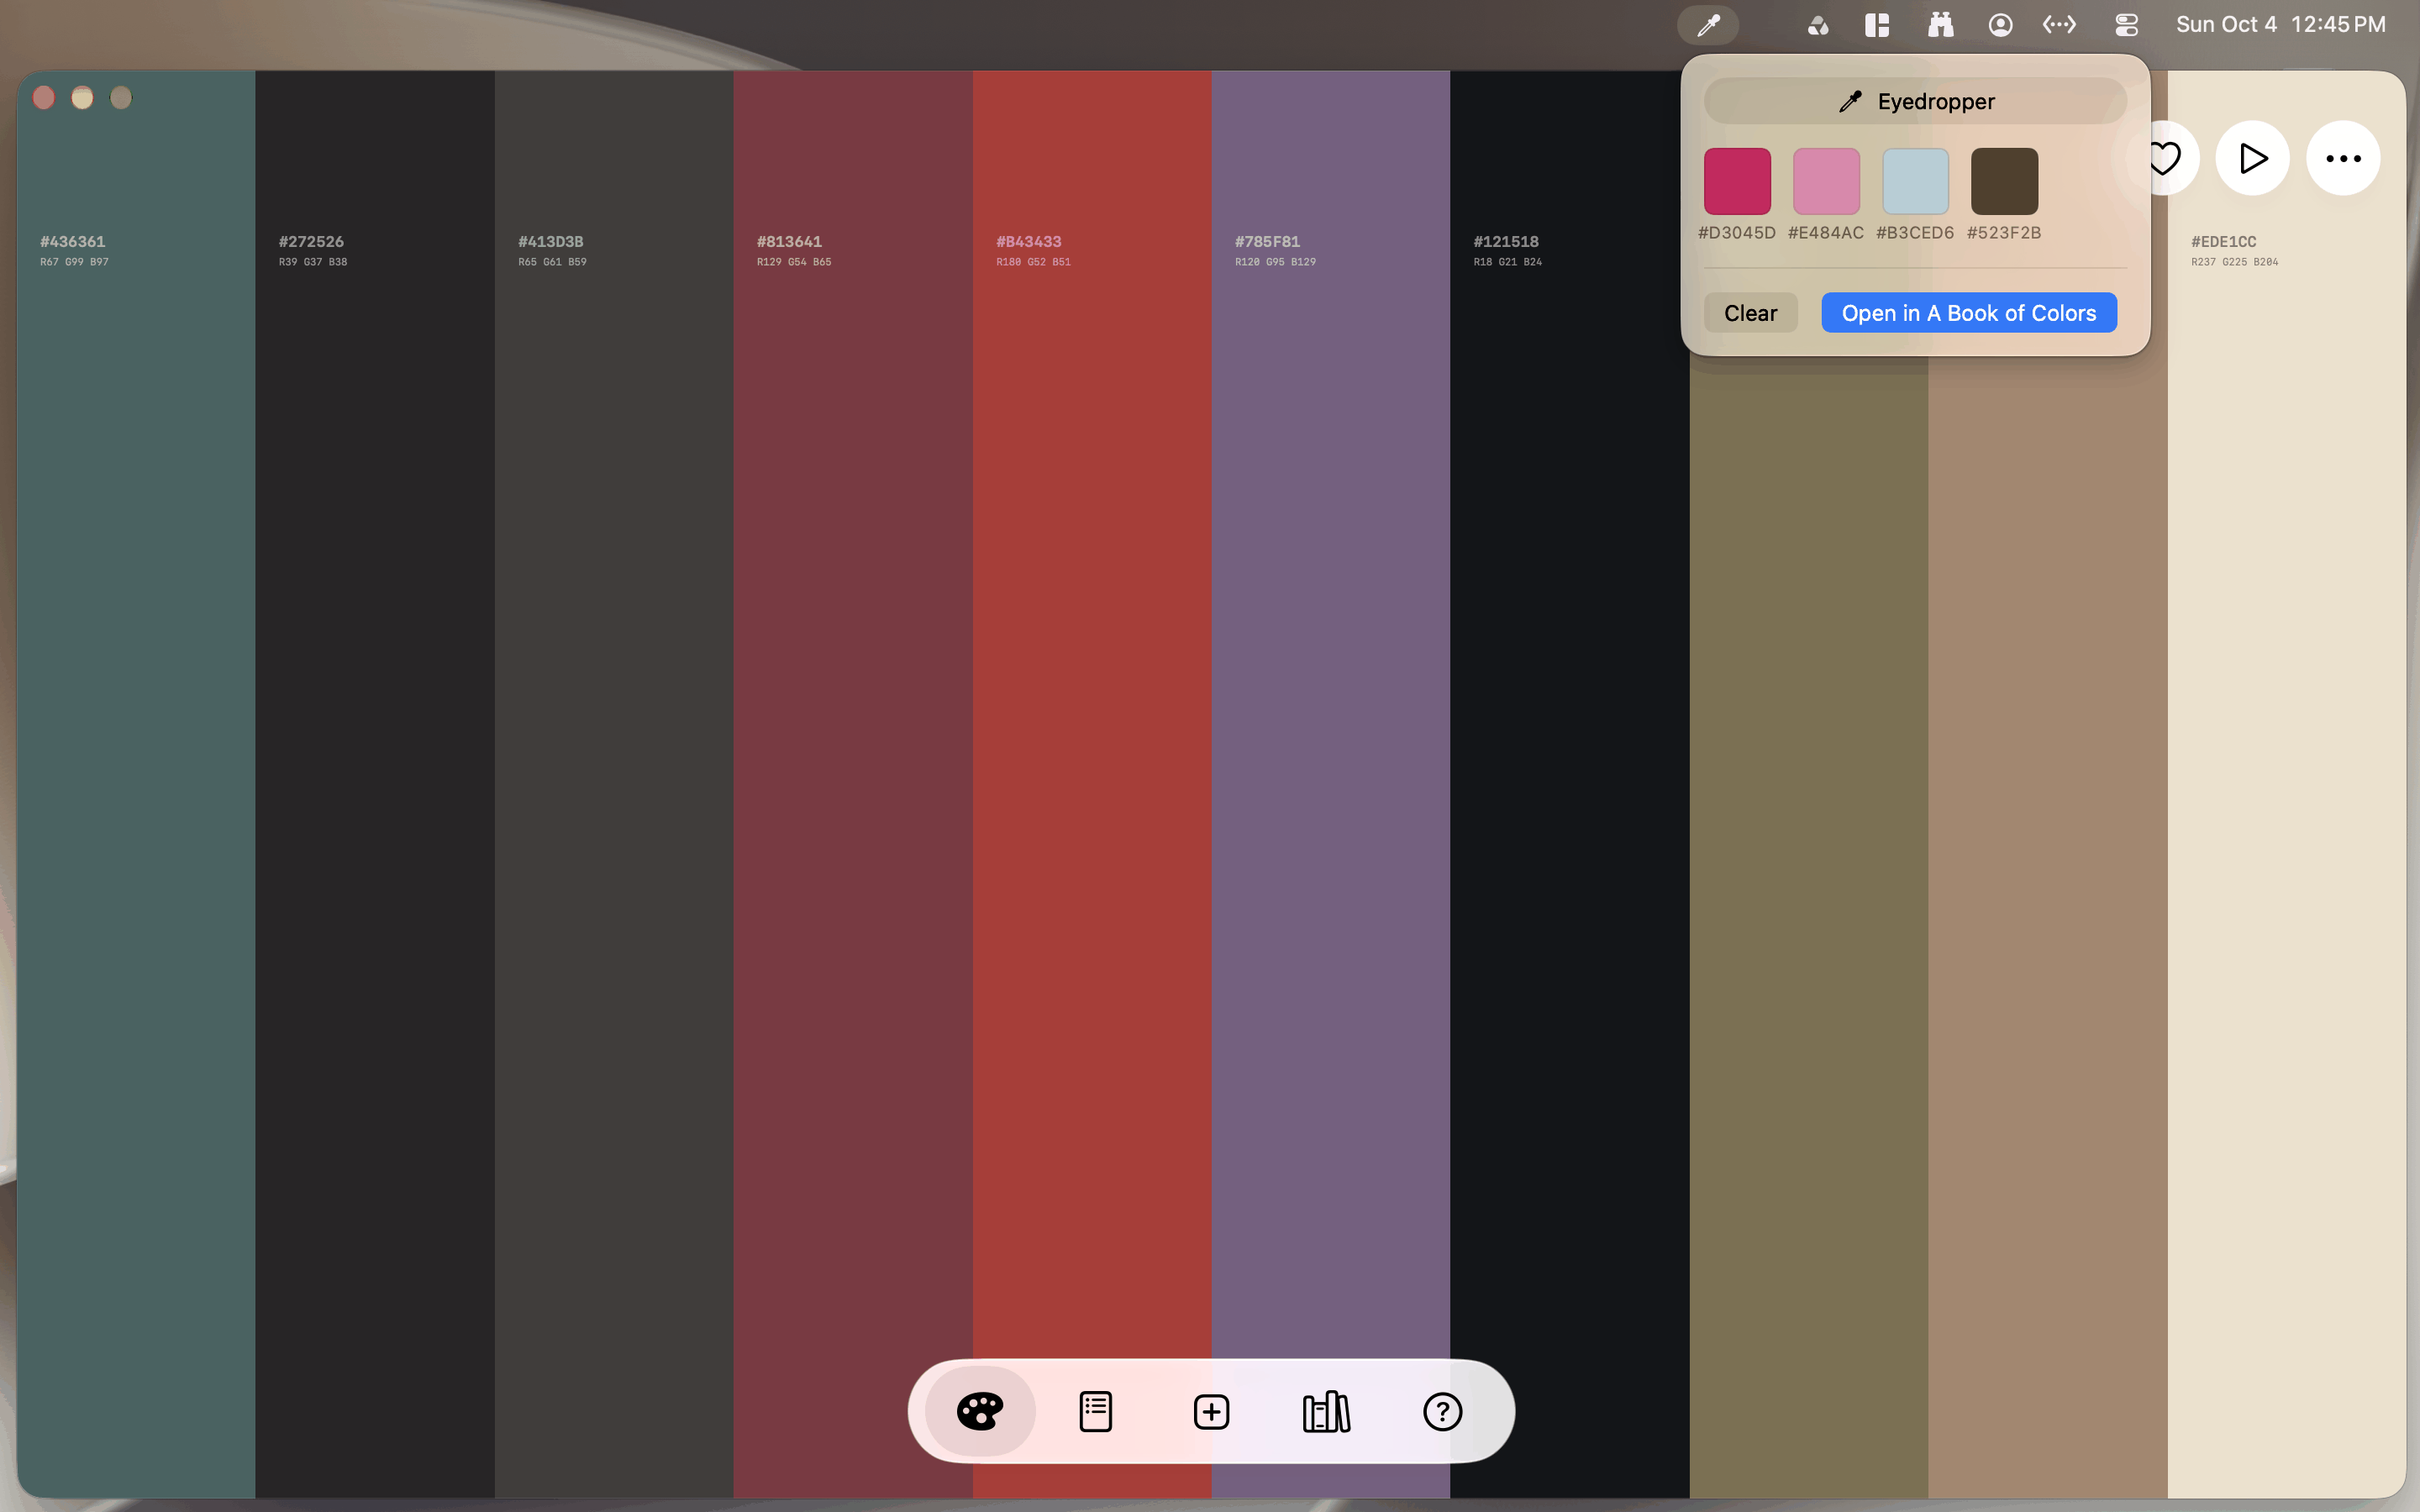Click the #436361 teal color column
The image size is (2420, 1512).
(136, 784)
